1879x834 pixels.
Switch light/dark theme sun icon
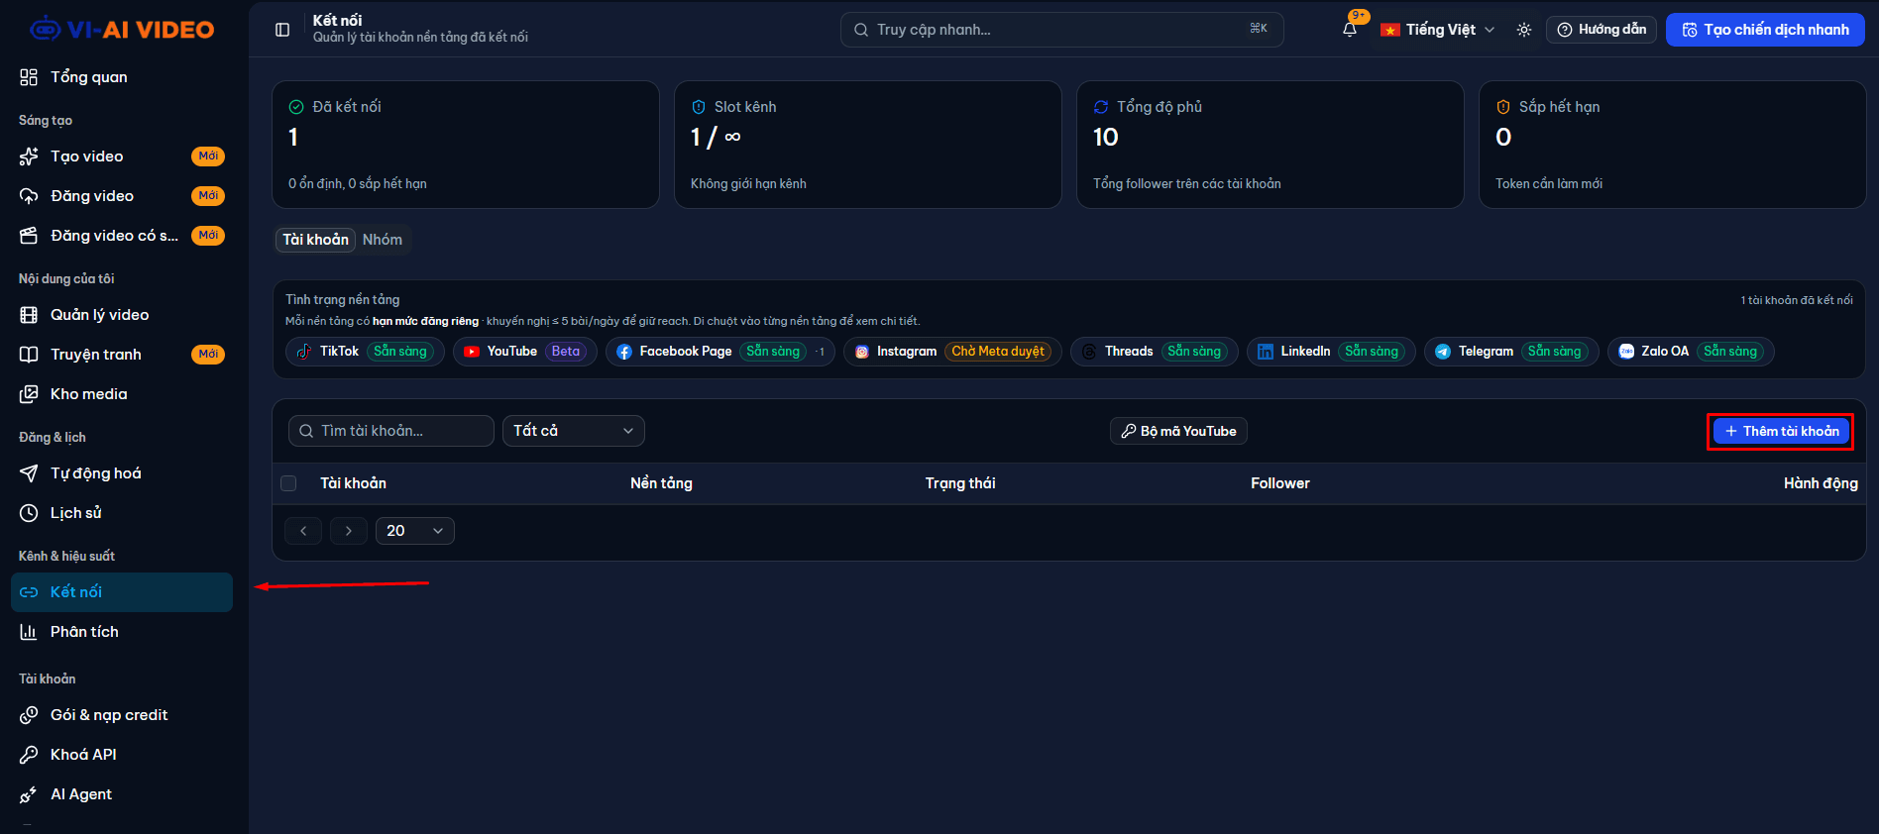pyautogui.click(x=1524, y=30)
